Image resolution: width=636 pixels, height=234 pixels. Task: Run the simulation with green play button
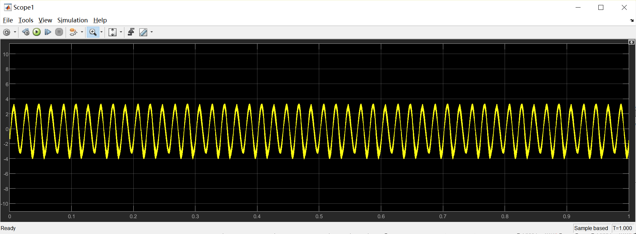pos(37,32)
